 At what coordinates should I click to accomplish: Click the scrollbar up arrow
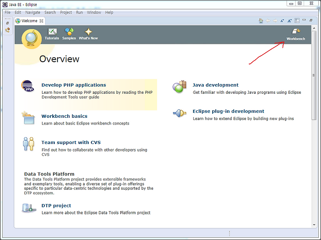tap(314, 28)
